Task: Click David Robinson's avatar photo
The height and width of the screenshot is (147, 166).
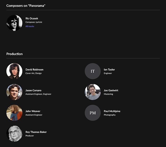Action: [14, 71]
